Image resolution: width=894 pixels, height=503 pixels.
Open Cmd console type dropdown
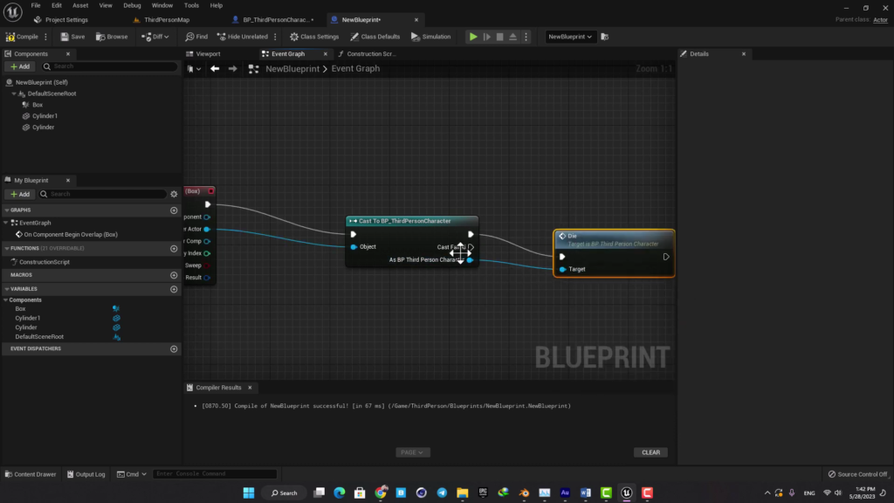(x=132, y=474)
